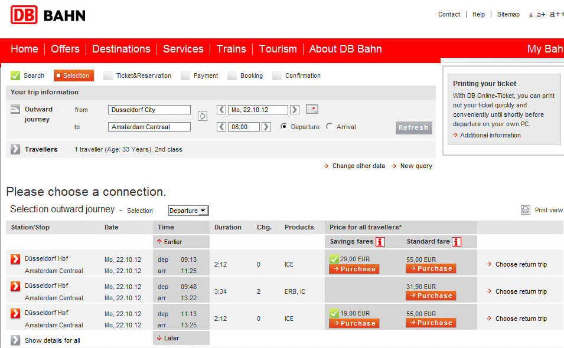Go to next date arrow
The height and width of the screenshot is (348, 564).
pyautogui.click(x=295, y=110)
